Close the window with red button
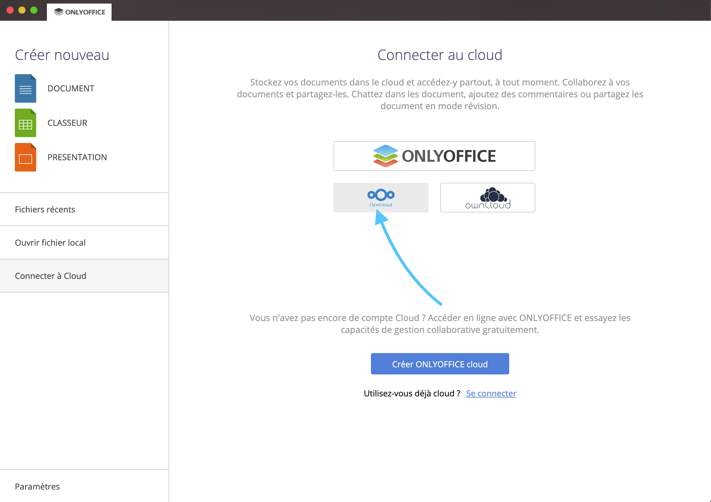This screenshot has width=711, height=502. coord(10,10)
